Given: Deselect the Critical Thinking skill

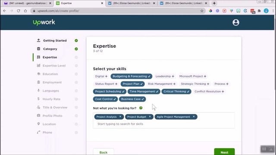Looking at the screenshot, I should [x=176, y=91].
